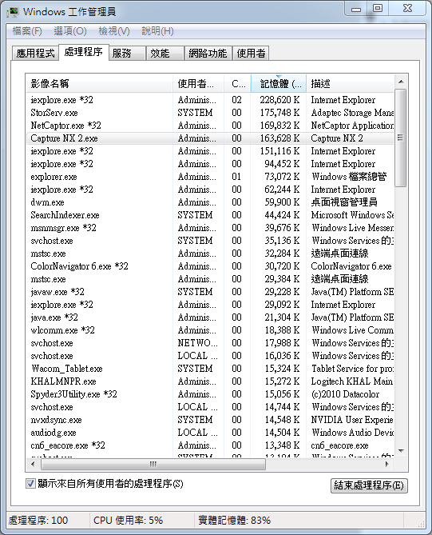Switch to the 效能 tab
Image resolution: width=432 pixels, height=535 pixels.
(x=165, y=54)
